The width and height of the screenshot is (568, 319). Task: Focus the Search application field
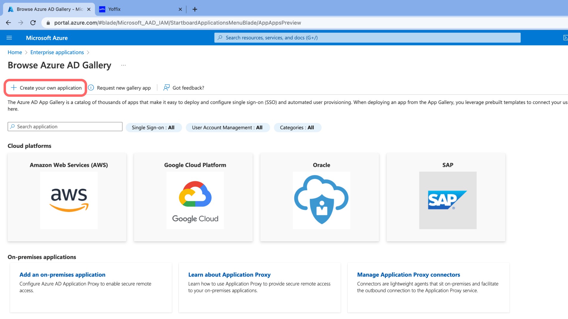(65, 127)
